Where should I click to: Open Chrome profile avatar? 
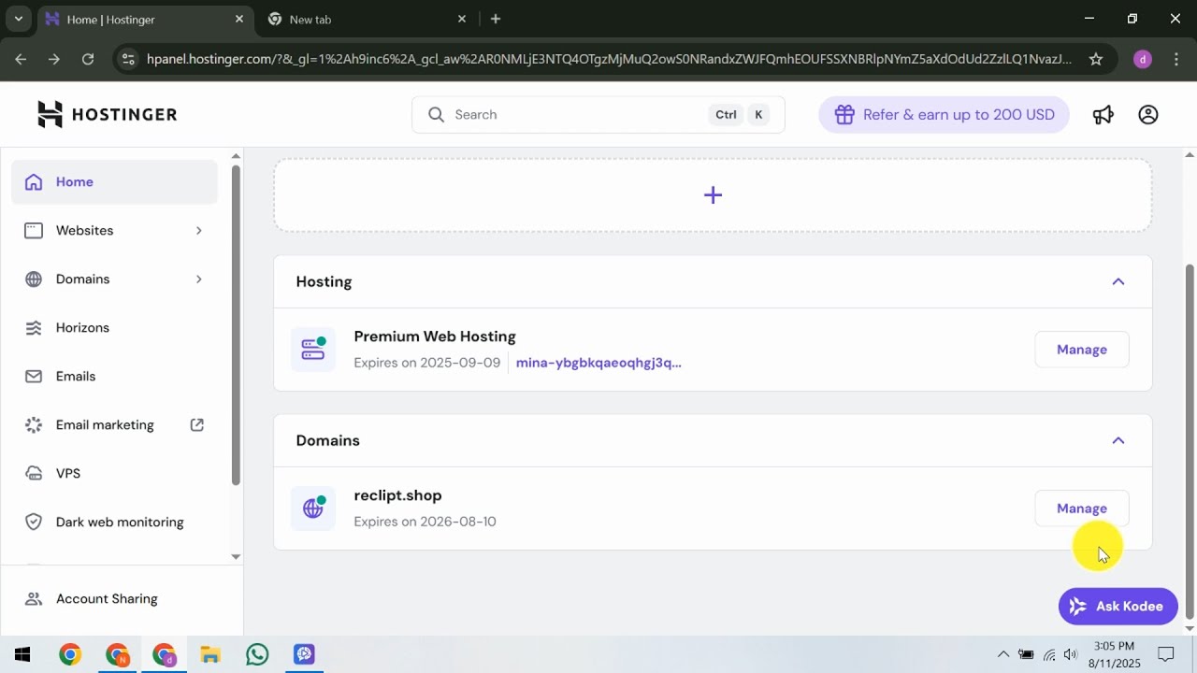pyautogui.click(x=1142, y=59)
